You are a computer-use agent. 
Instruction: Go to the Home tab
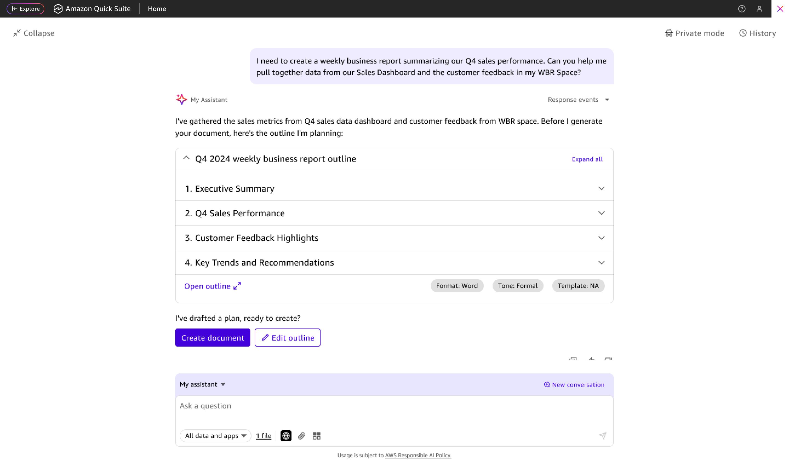(x=157, y=9)
